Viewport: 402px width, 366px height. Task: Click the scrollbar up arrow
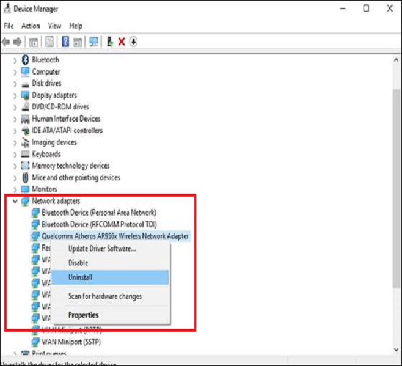(x=396, y=60)
